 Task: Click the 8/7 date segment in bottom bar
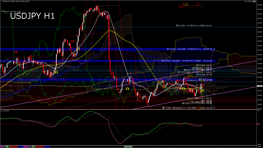point(33,146)
